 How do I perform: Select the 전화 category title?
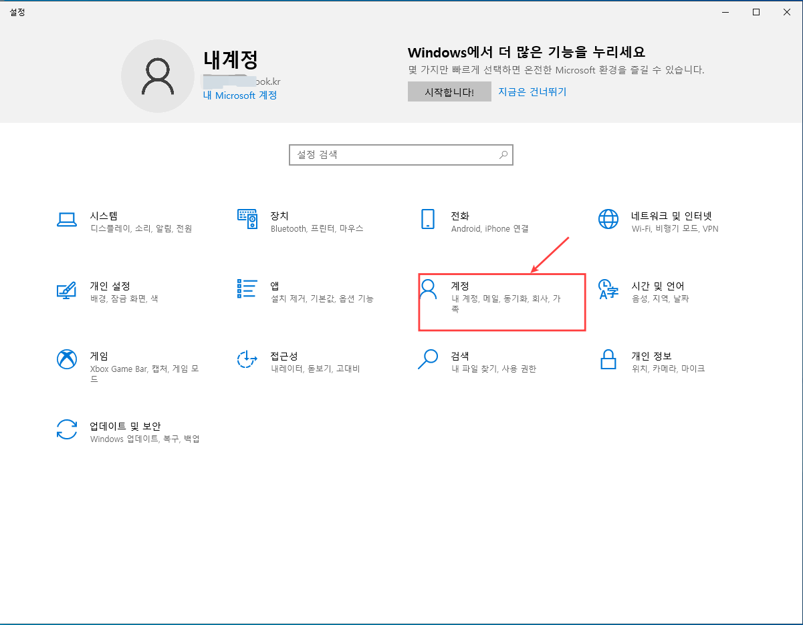point(460,216)
